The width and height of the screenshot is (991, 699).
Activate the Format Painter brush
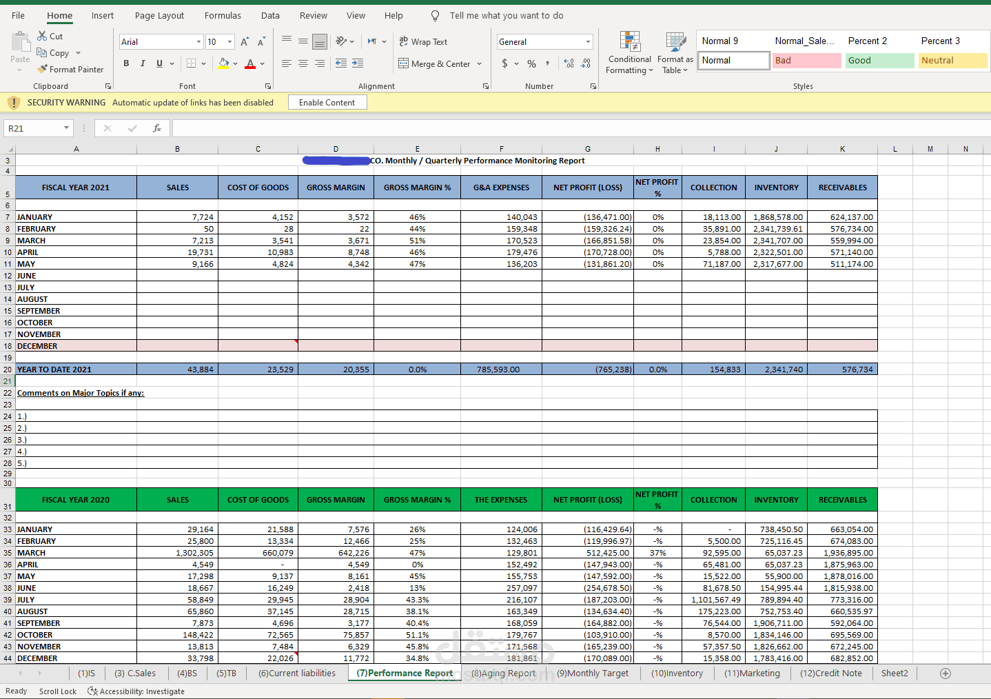(43, 69)
